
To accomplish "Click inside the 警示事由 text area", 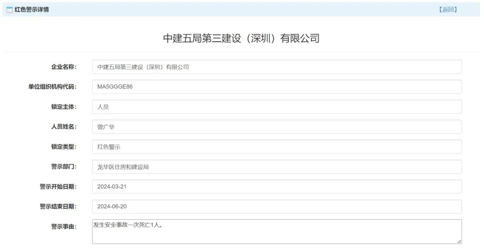I will pos(277,231).
